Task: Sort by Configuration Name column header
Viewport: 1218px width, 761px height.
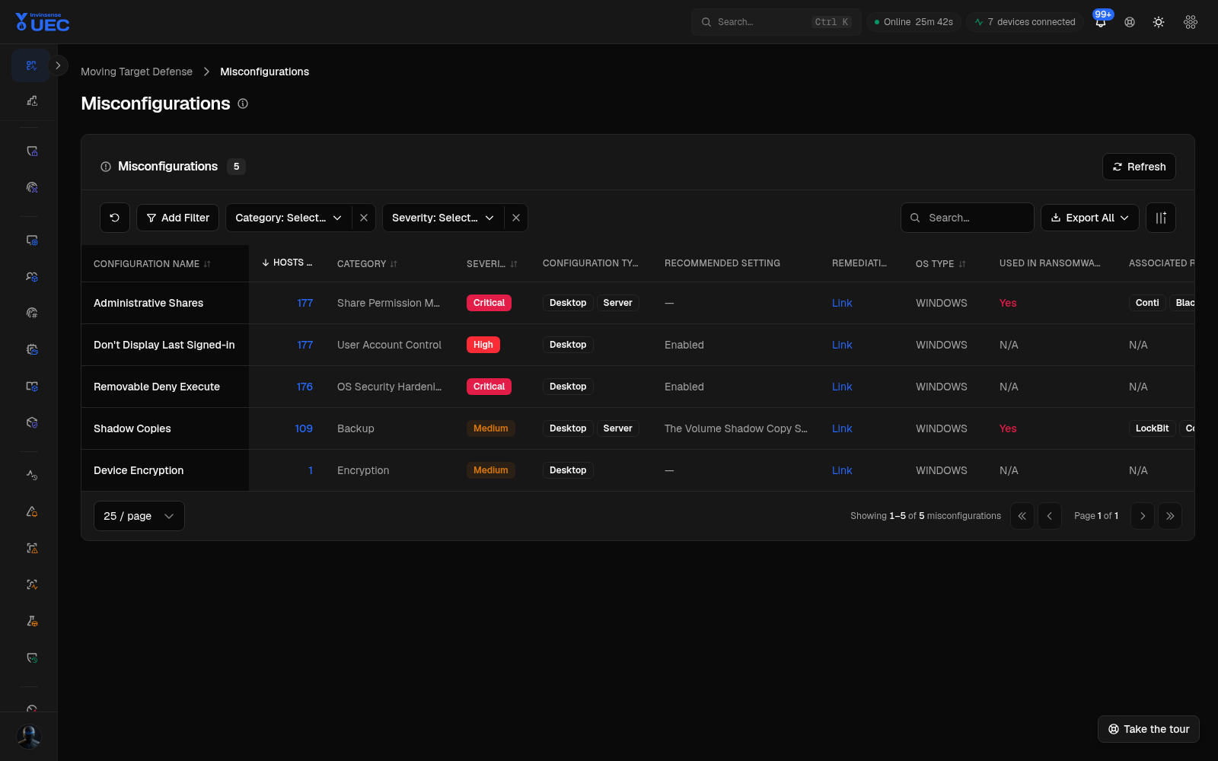Action: pos(151,264)
